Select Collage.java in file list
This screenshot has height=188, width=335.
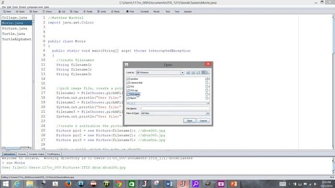click(15, 17)
